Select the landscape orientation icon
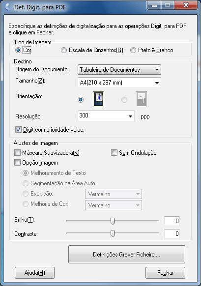 pos(142,99)
